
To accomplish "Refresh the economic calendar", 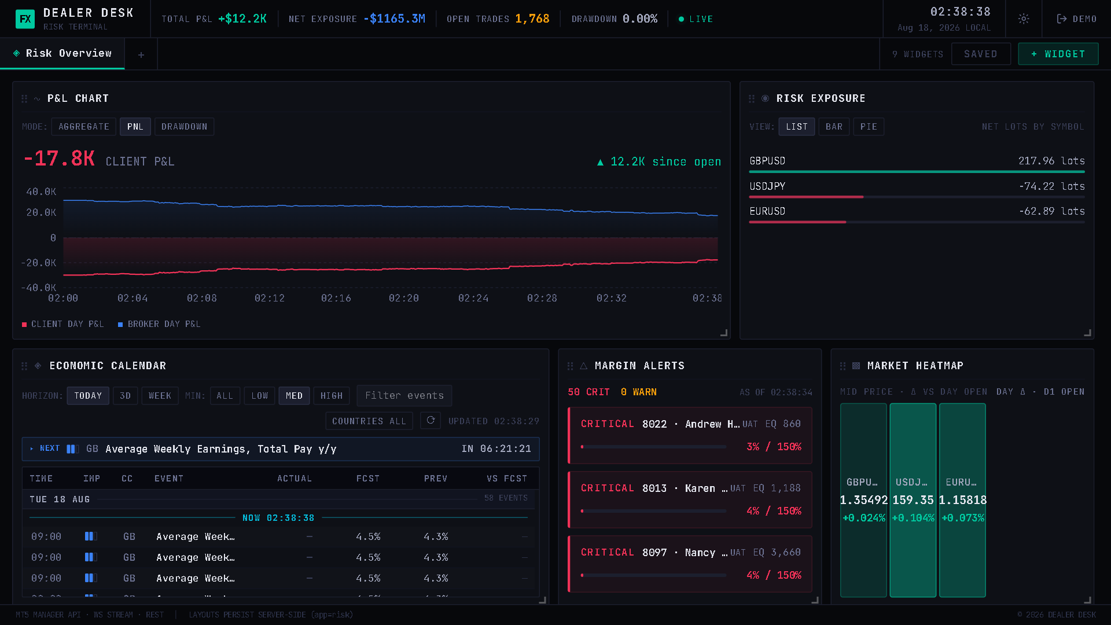I will (431, 420).
